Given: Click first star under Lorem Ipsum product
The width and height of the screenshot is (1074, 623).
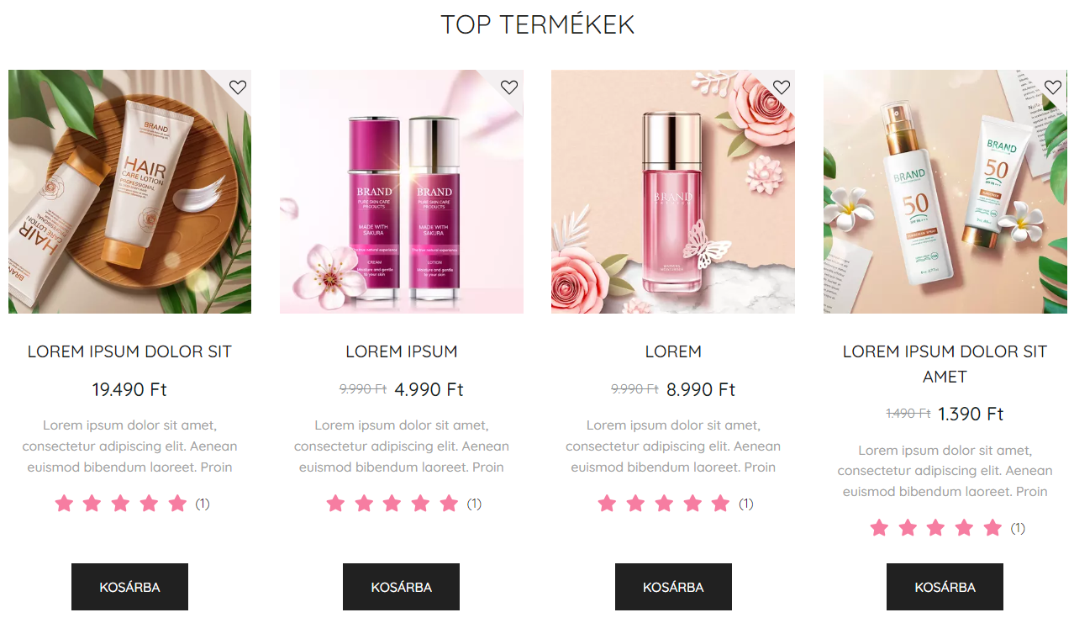Looking at the screenshot, I should tap(335, 504).
